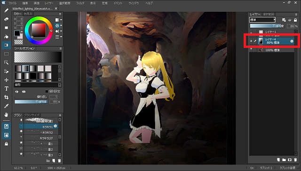Select the Eraser tool

6,19
